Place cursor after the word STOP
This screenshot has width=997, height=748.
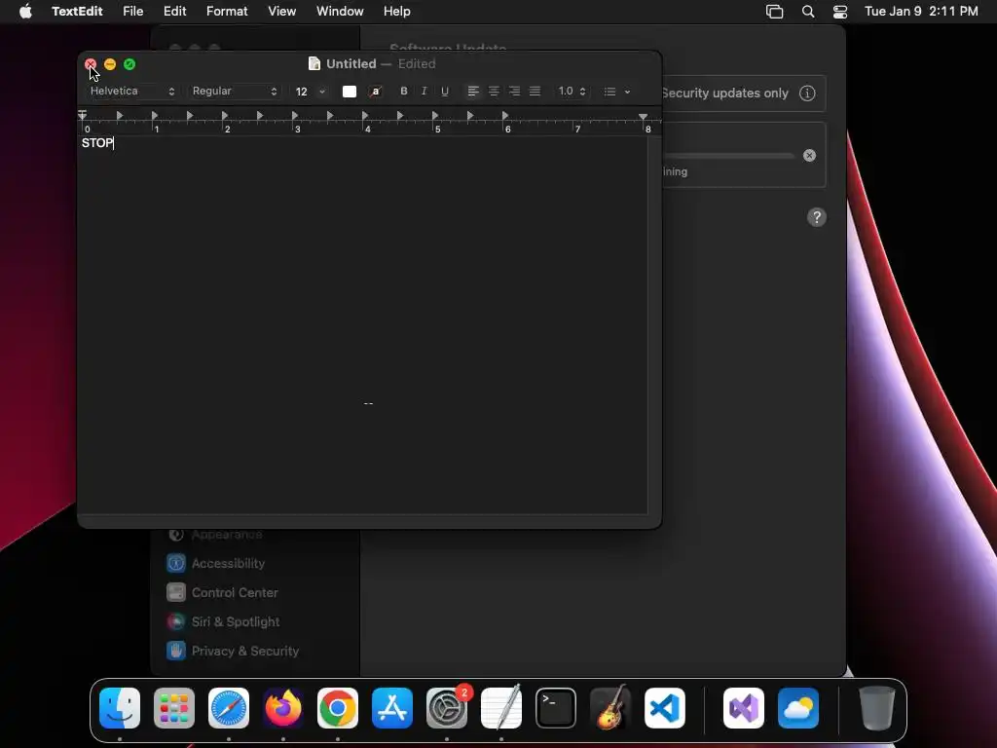click(115, 143)
